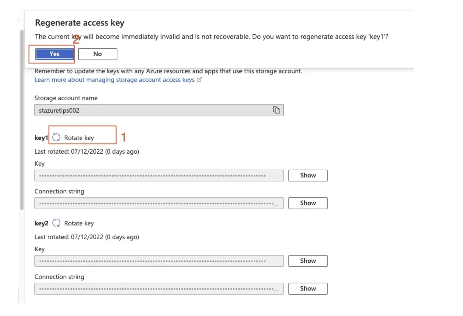This screenshot has height=316, width=463.
Task: Click the masked key2 Connection string field
Action: (159, 289)
